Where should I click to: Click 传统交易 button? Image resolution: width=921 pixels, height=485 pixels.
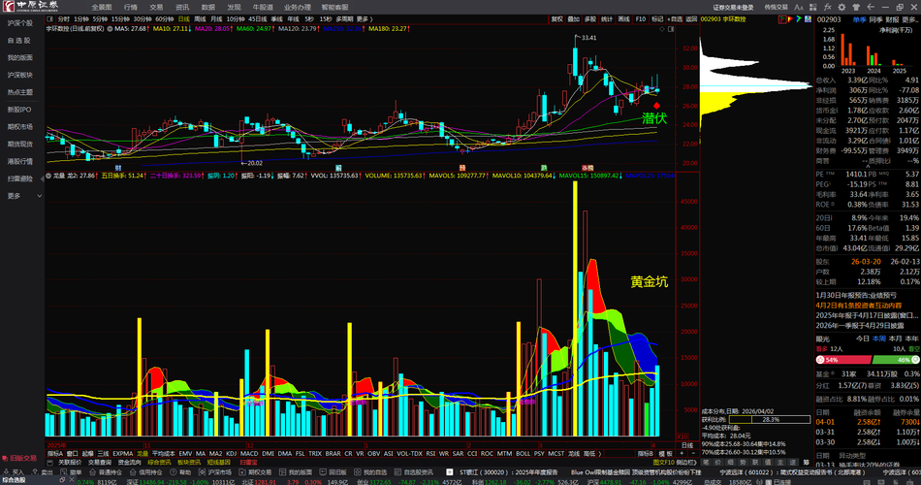[x=776, y=7]
